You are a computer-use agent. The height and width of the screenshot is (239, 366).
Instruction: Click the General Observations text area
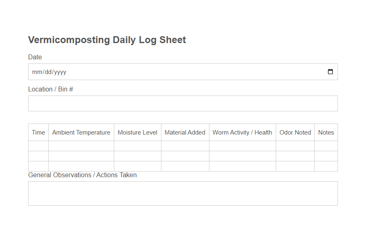[163, 193]
